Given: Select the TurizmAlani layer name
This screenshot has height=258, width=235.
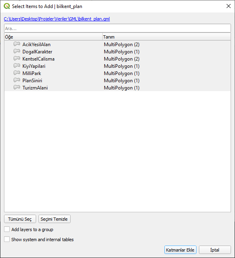Looking at the screenshot, I should pyautogui.click(x=35, y=88).
